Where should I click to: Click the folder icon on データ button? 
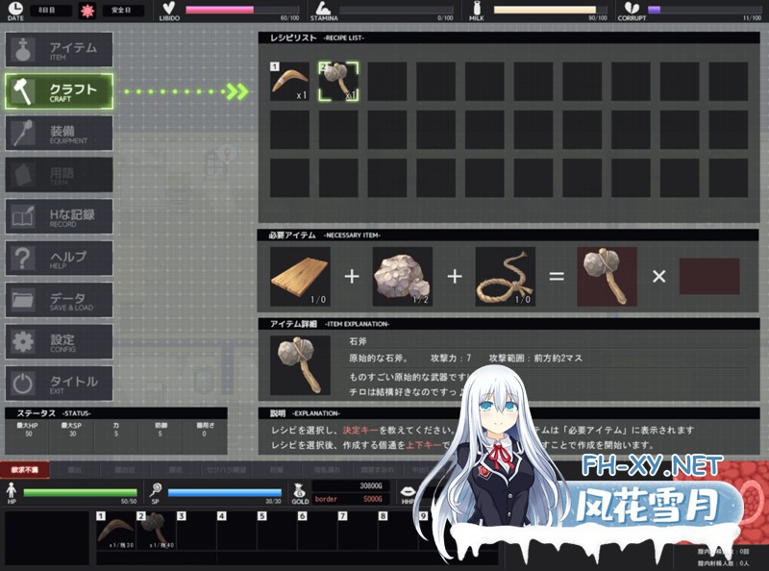coord(23,300)
